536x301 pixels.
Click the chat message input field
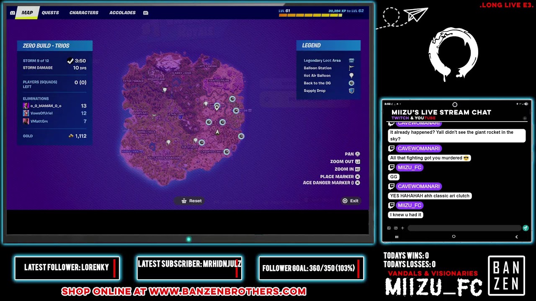pyautogui.click(x=464, y=228)
